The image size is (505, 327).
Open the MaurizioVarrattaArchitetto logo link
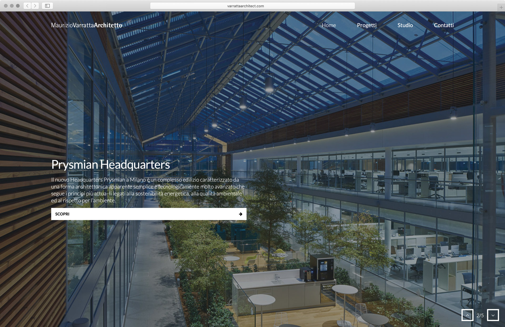(x=87, y=25)
